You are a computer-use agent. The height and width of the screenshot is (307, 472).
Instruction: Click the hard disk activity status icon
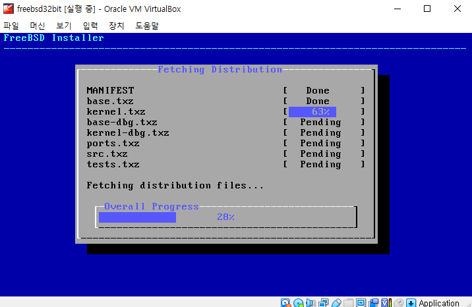285,303
